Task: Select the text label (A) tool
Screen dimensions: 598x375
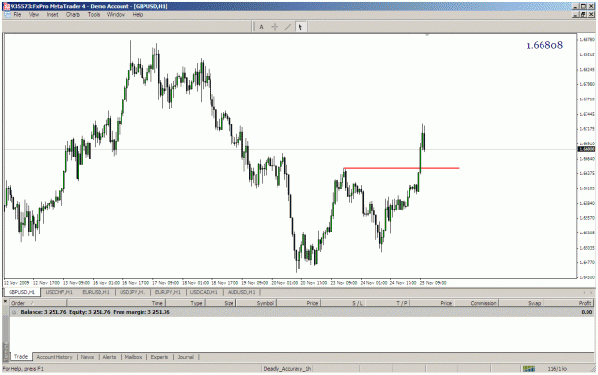Action: click(x=261, y=27)
